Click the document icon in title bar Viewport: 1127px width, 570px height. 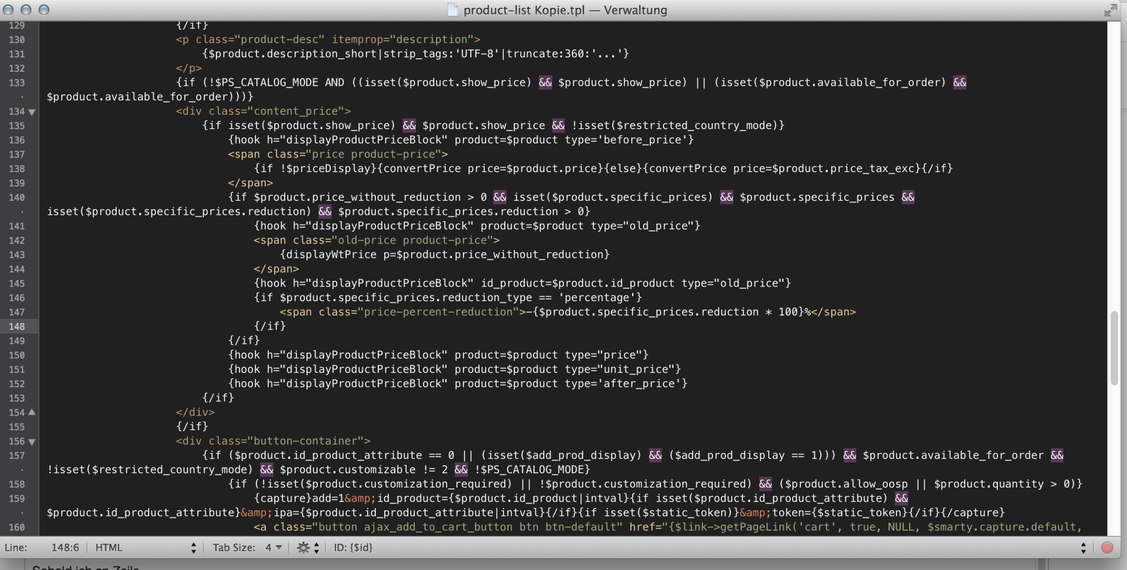(452, 10)
